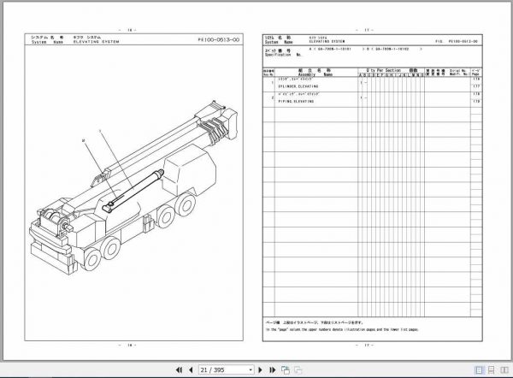Jump to the last page
The image size is (513, 378).
coord(272,369)
